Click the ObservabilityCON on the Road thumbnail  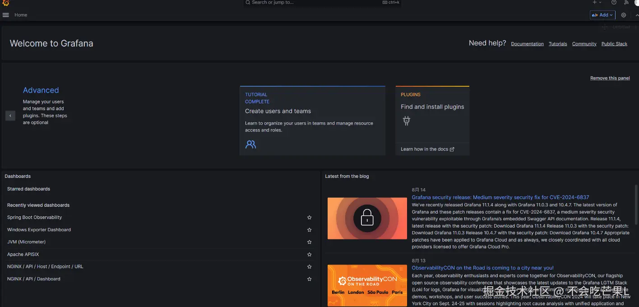pos(367,285)
